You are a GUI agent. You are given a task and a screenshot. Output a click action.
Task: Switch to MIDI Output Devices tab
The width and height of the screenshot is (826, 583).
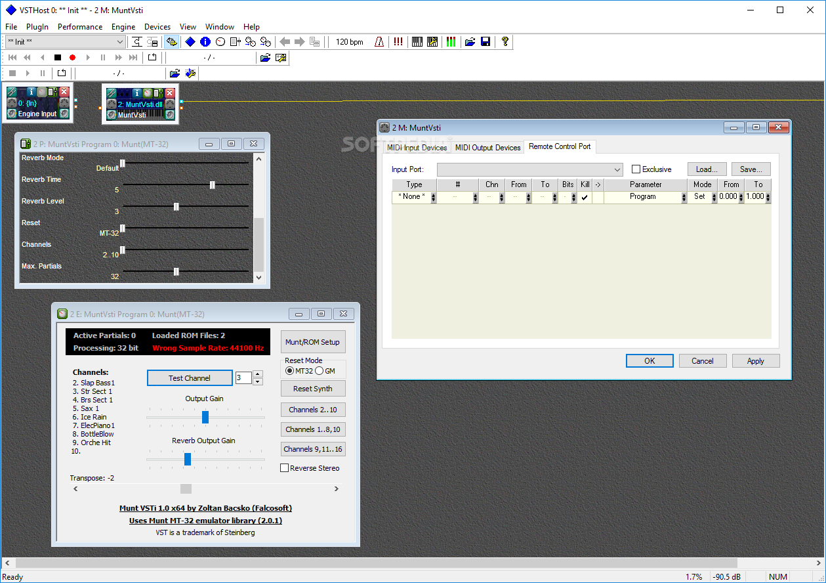487,148
